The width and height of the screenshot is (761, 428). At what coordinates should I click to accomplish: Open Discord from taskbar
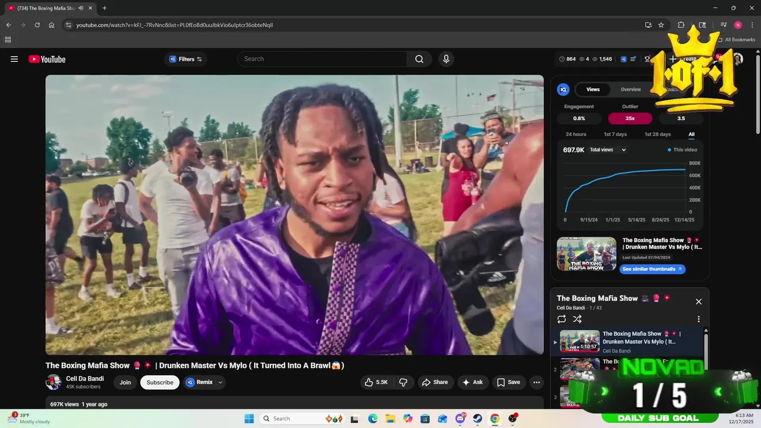460,418
